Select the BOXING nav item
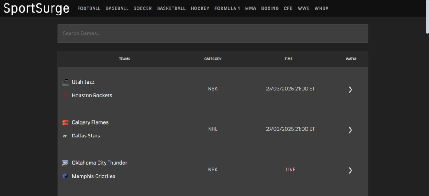Screen dimensions: 429x196 pyautogui.click(x=270, y=8)
